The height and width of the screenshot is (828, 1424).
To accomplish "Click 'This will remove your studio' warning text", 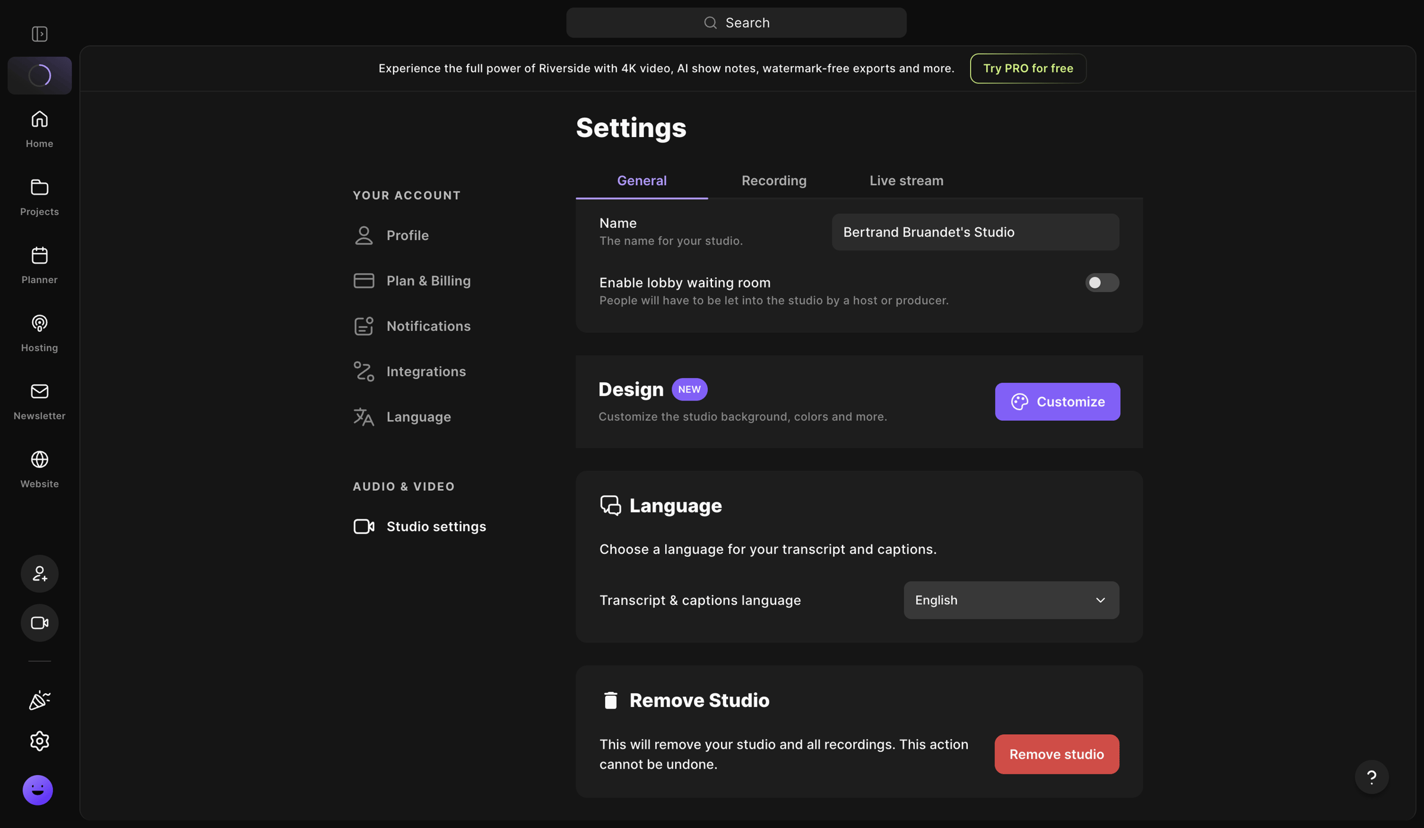I will point(783,754).
